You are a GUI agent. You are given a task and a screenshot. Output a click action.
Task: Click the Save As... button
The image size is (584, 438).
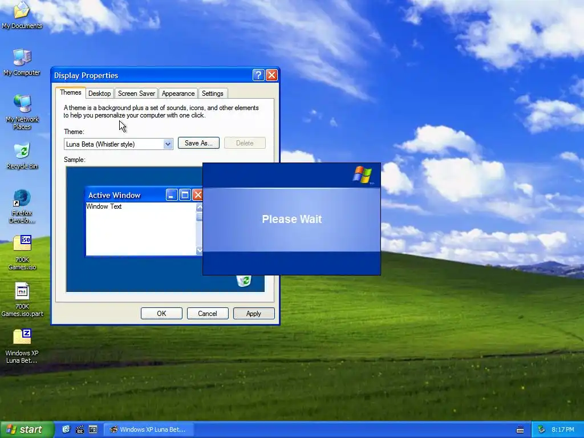(198, 143)
